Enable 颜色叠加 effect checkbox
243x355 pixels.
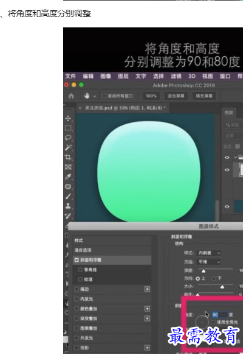coord(77,309)
